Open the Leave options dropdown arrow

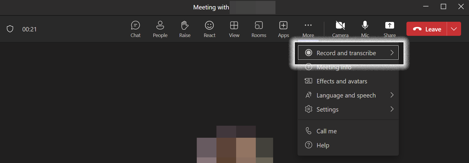pyautogui.click(x=454, y=29)
